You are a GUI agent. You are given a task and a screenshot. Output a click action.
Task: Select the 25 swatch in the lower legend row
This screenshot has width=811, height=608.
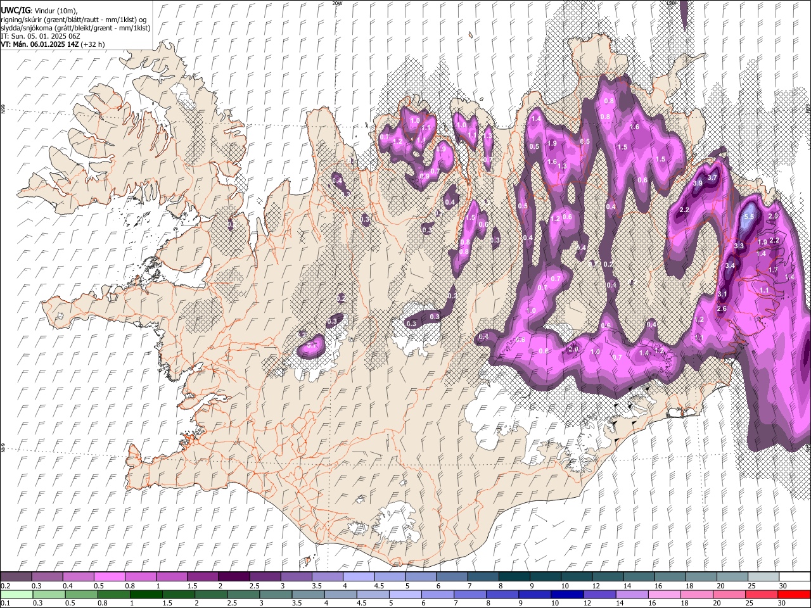(762, 595)
